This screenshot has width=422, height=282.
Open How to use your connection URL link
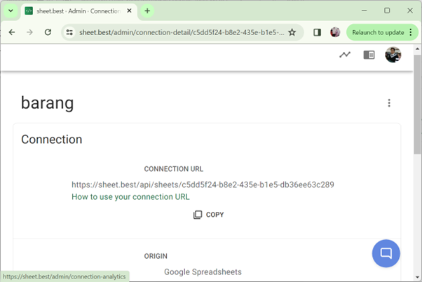130,197
